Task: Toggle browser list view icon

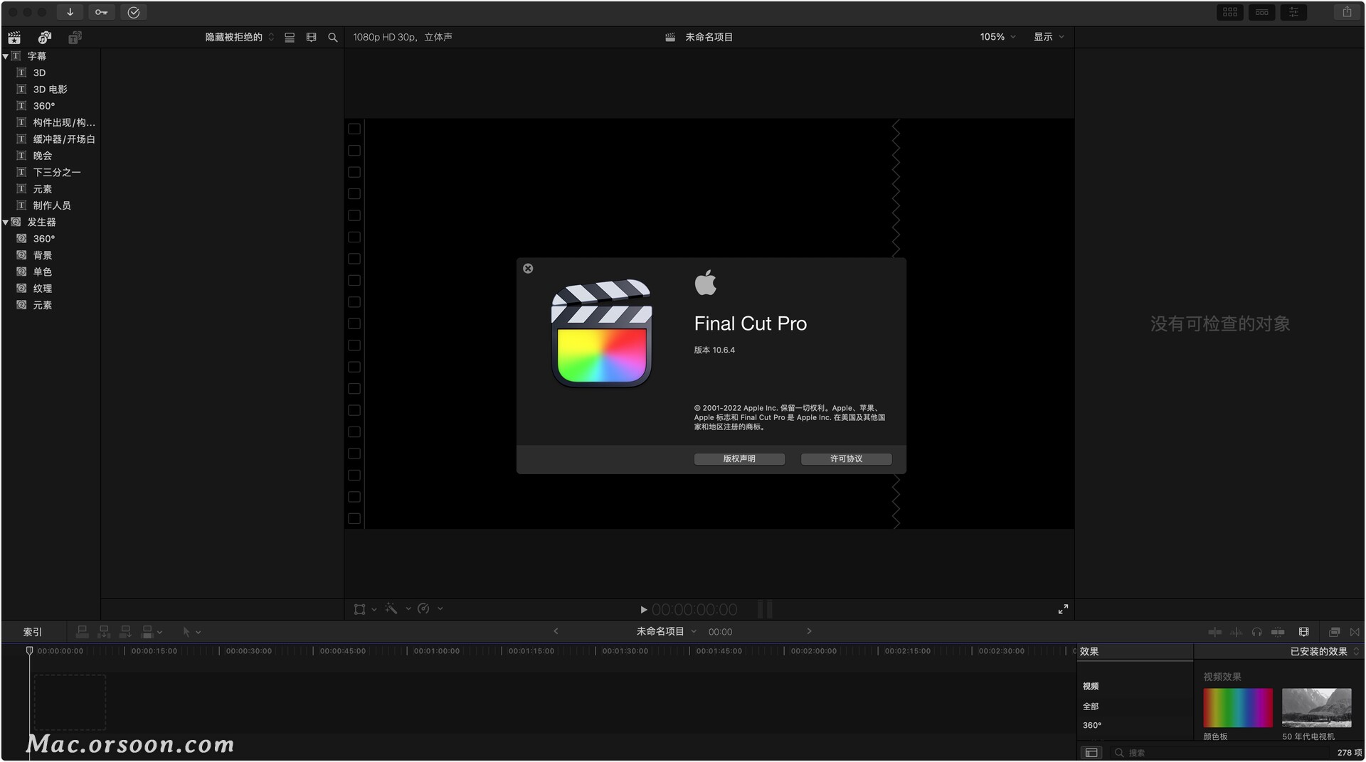Action: 290,37
